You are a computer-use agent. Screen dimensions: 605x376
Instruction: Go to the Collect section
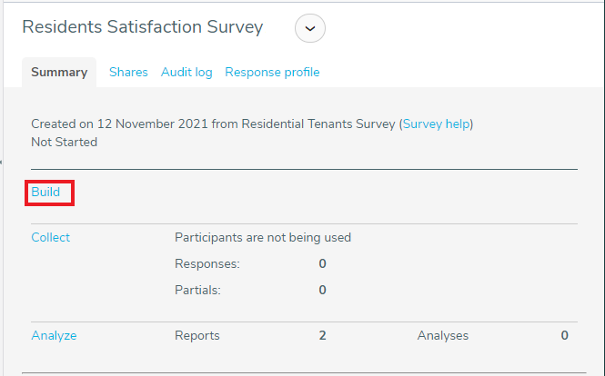(51, 237)
